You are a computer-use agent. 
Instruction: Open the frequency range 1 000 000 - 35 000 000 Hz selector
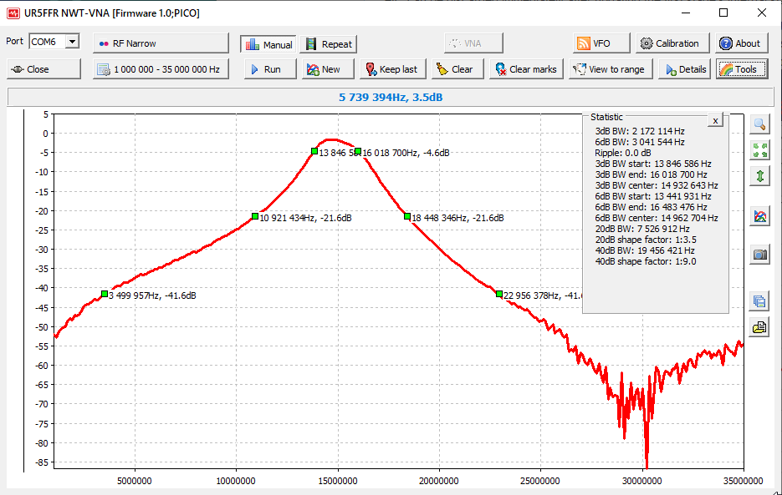point(161,69)
